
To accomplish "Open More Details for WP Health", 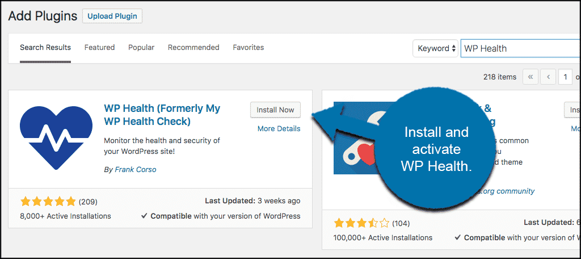I will tap(279, 129).
